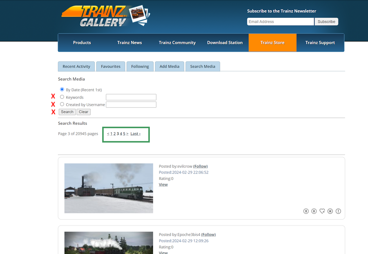Jump to the Last page link
This screenshot has width=368, height=254.
click(135, 134)
